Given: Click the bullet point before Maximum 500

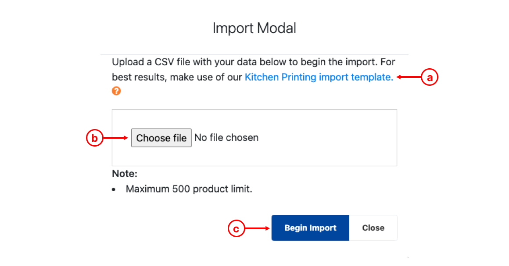Looking at the screenshot, I should click(x=114, y=189).
